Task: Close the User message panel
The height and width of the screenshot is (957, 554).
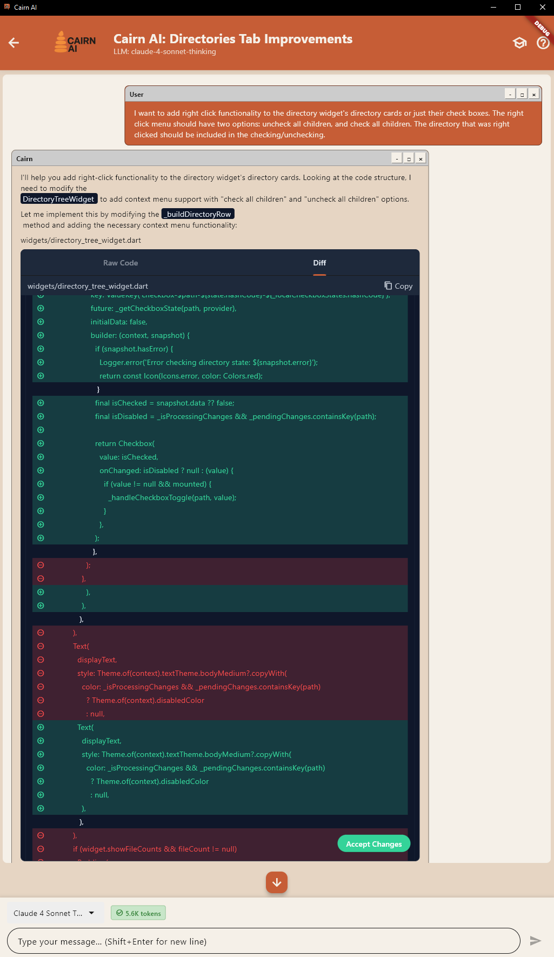Action: point(533,94)
